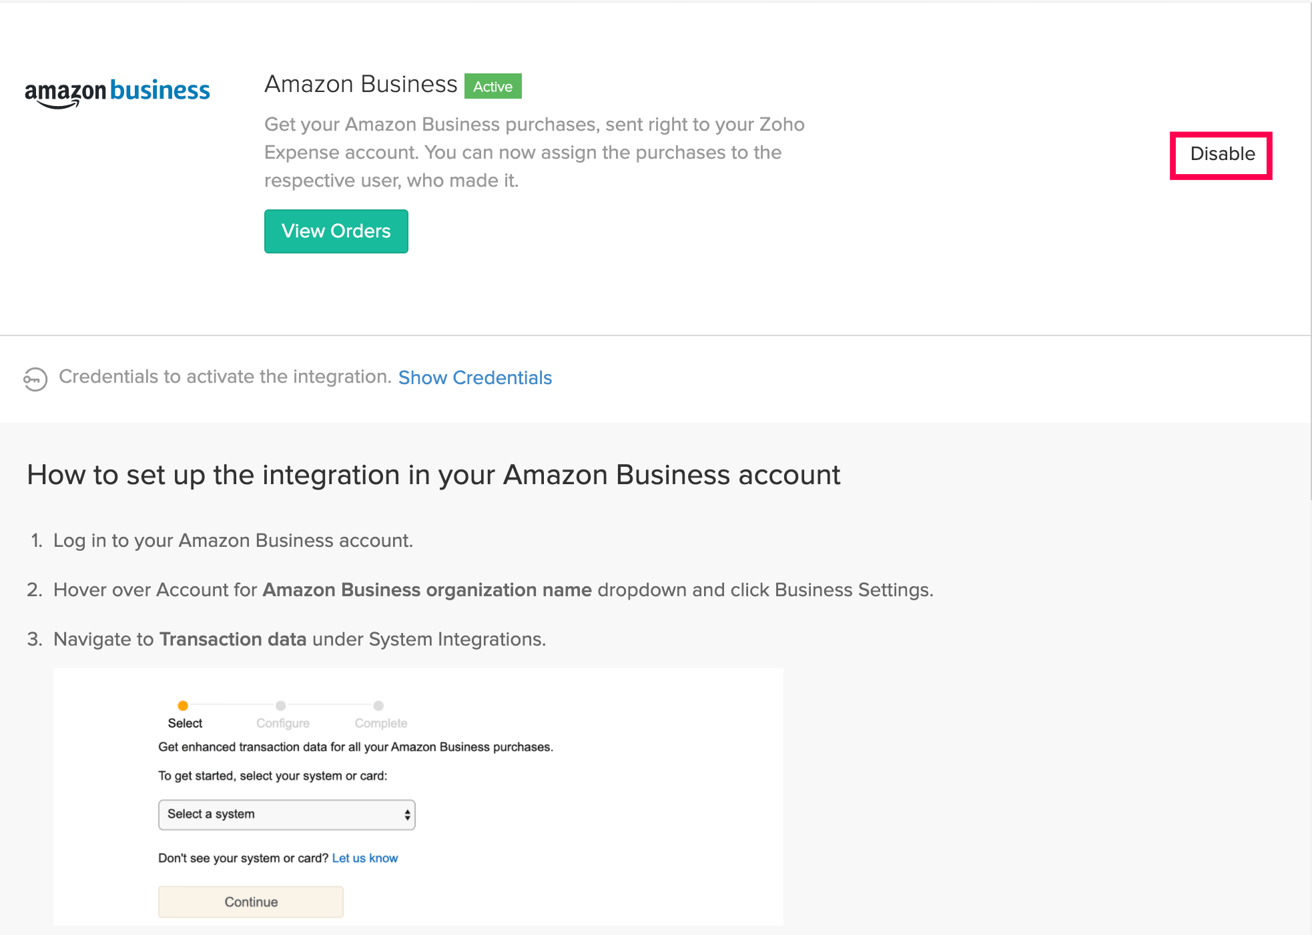Go to the Complete step label
Image resolution: width=1312 pixels, height=935 pixels.
pyautogui.click(x=380, y=724)
